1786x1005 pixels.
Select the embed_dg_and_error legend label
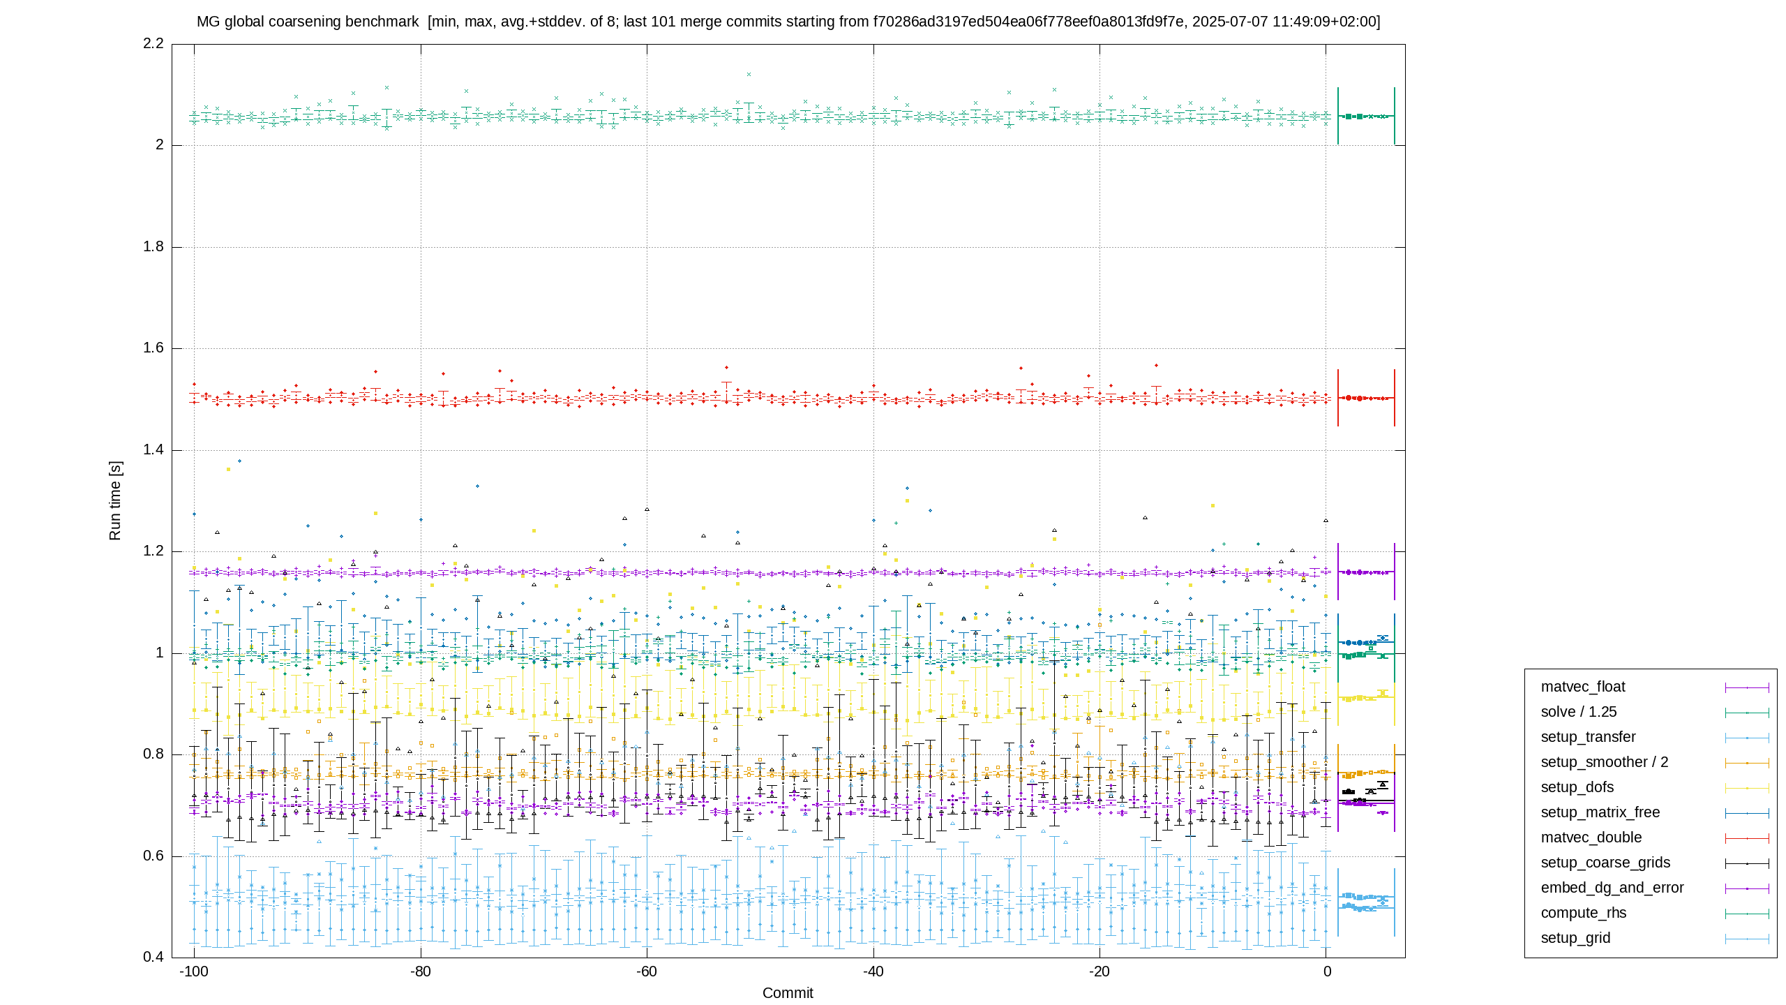point(1612,888)
